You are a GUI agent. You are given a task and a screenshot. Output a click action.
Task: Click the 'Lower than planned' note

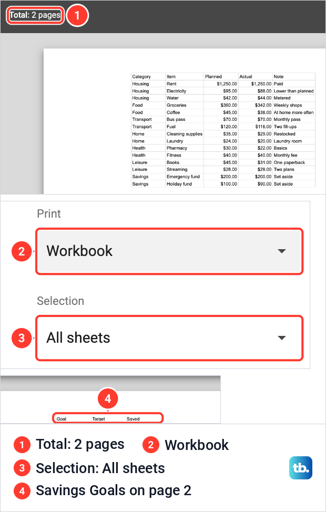click(293, 91)
